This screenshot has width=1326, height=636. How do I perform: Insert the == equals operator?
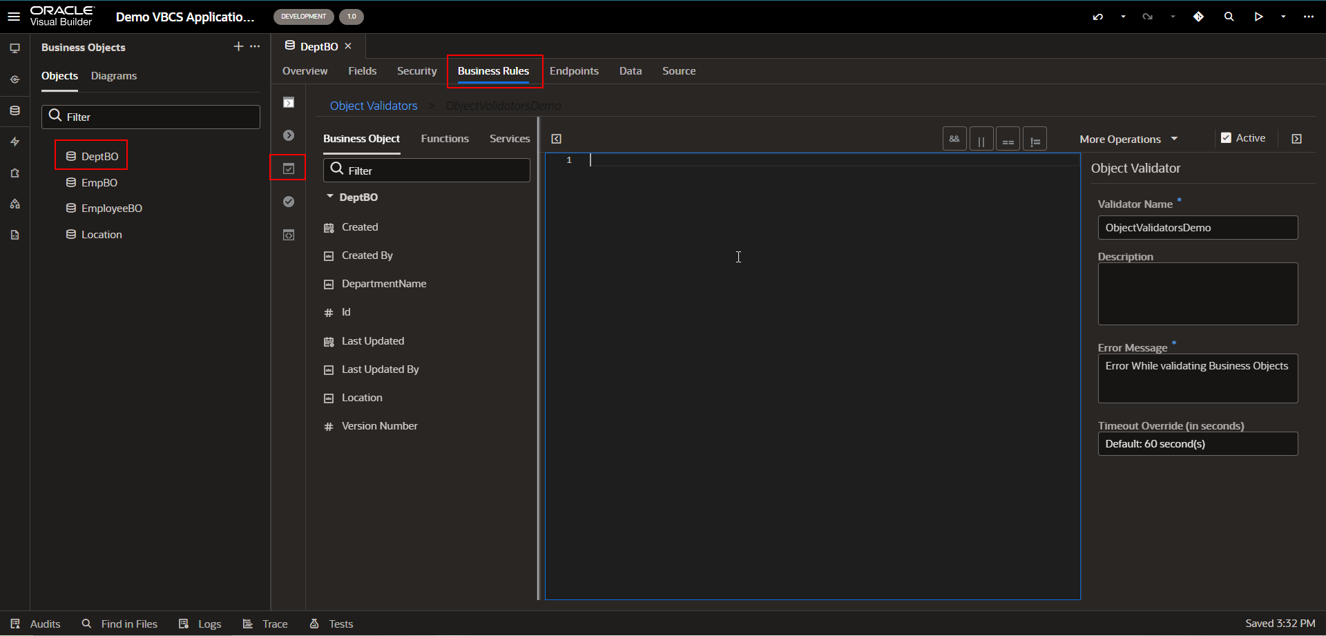[x=1008, y=139]
